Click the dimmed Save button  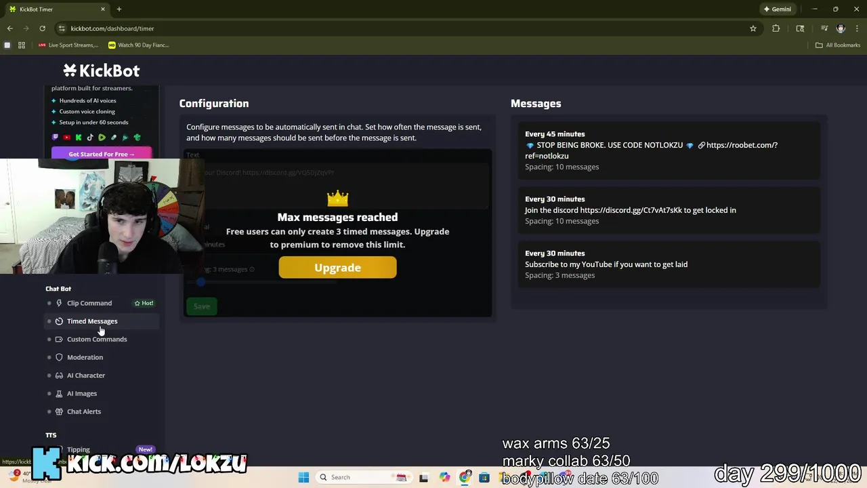click(201, 306)
